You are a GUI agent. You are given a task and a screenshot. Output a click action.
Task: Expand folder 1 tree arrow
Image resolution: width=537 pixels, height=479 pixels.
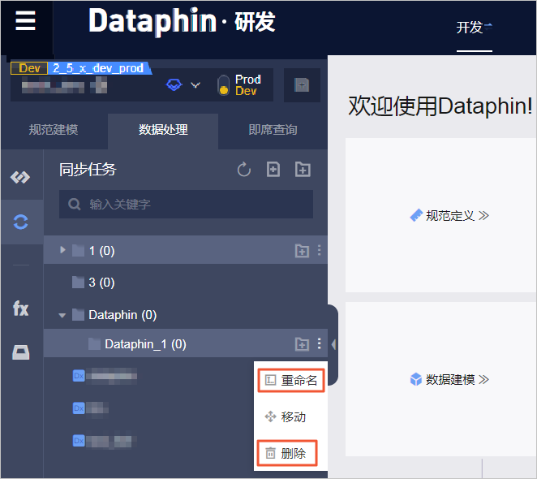[x=62, y=249]
